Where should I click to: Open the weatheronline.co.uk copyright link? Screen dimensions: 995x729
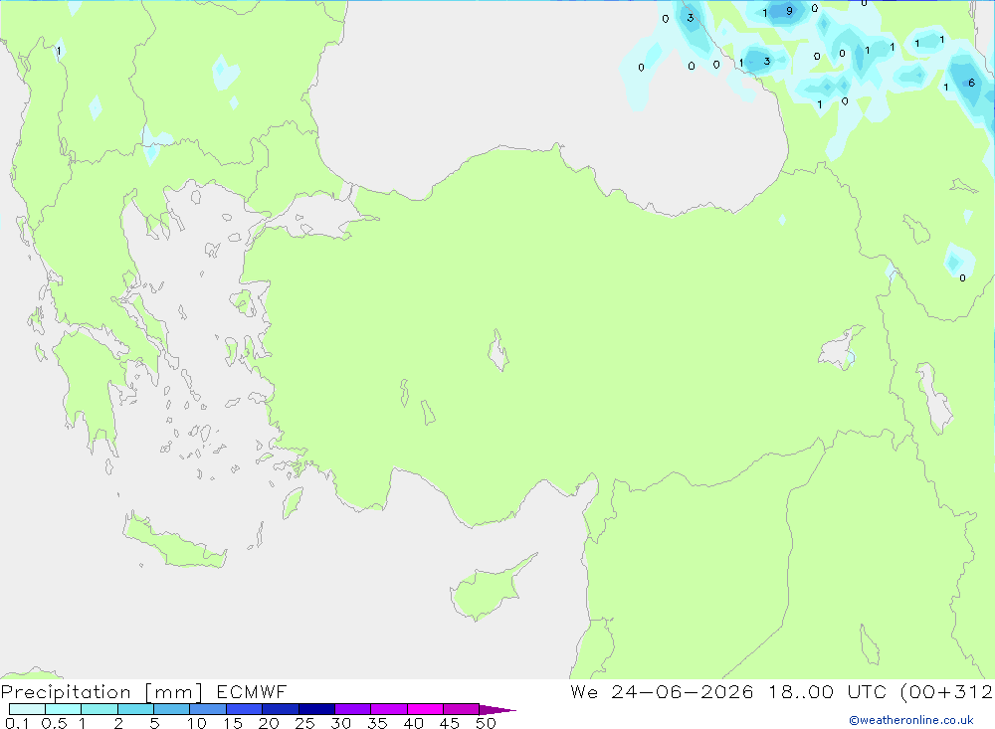pos(911,720)
